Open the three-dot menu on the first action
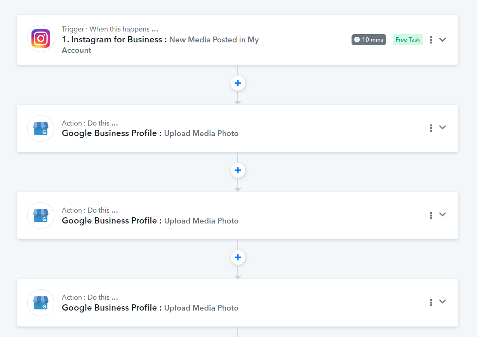The image size is (477, 337). click(x=431, y=128)
